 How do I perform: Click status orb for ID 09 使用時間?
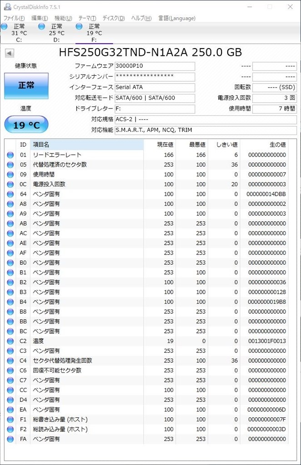(x=10, y=174)
